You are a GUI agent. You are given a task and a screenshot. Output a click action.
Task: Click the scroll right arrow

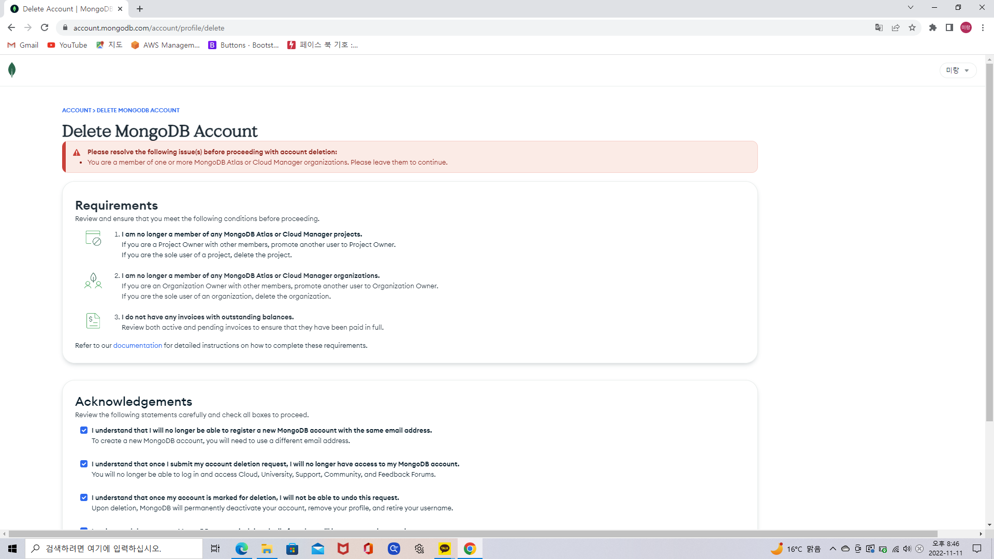(981, 534)
